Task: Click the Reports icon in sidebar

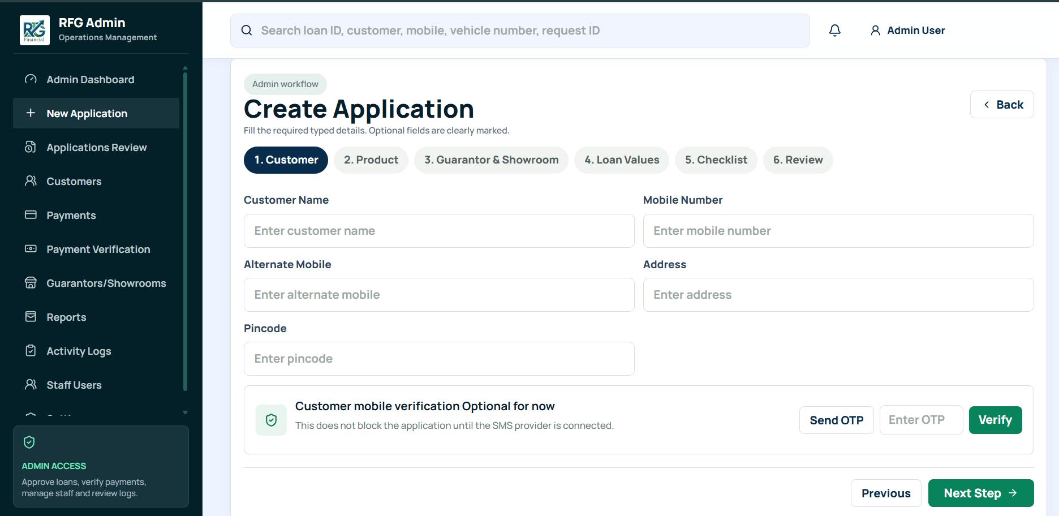Action: pyautogui.click(x=31, y=317)
